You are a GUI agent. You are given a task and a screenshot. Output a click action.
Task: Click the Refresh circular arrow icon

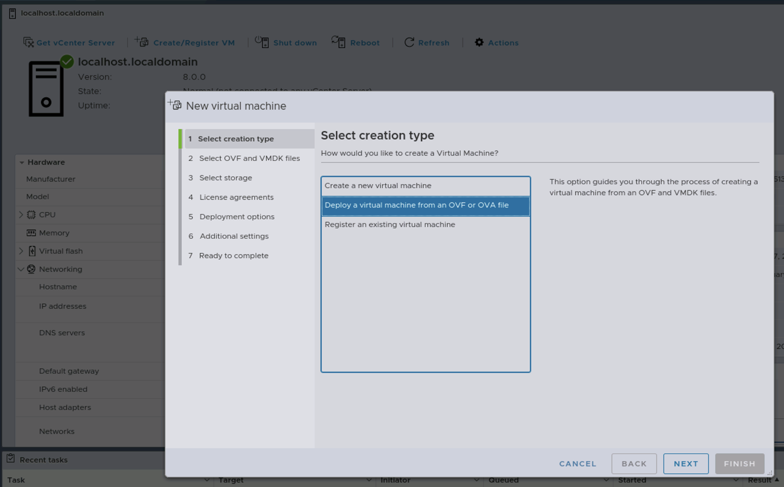pos(409,42)
